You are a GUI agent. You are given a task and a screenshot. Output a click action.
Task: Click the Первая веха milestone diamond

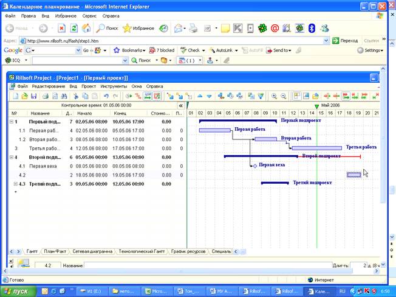click(x=255, y=166)
